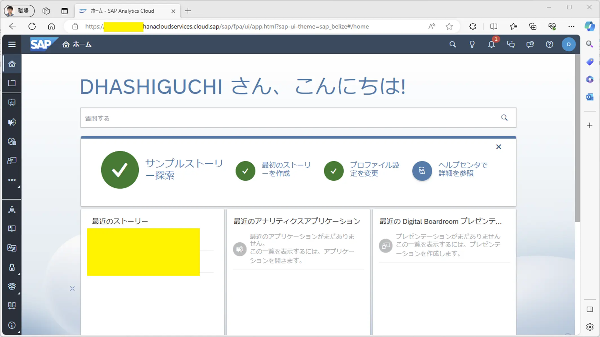Open ヘルプセンタで詳細を参照 link
Image resolution: width=600 pixels, height=337 pixels.
463,169
